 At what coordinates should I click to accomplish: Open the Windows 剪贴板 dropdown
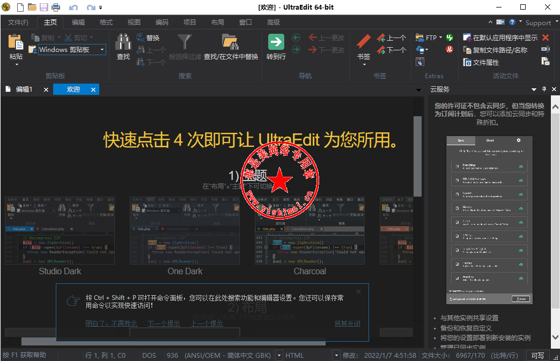pos(102,50)
